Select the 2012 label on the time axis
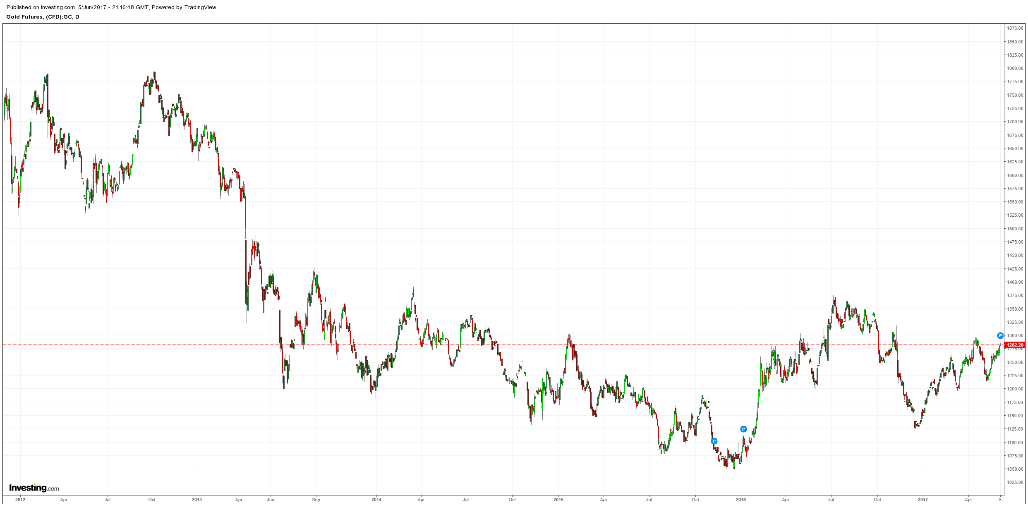 [20, 500]
